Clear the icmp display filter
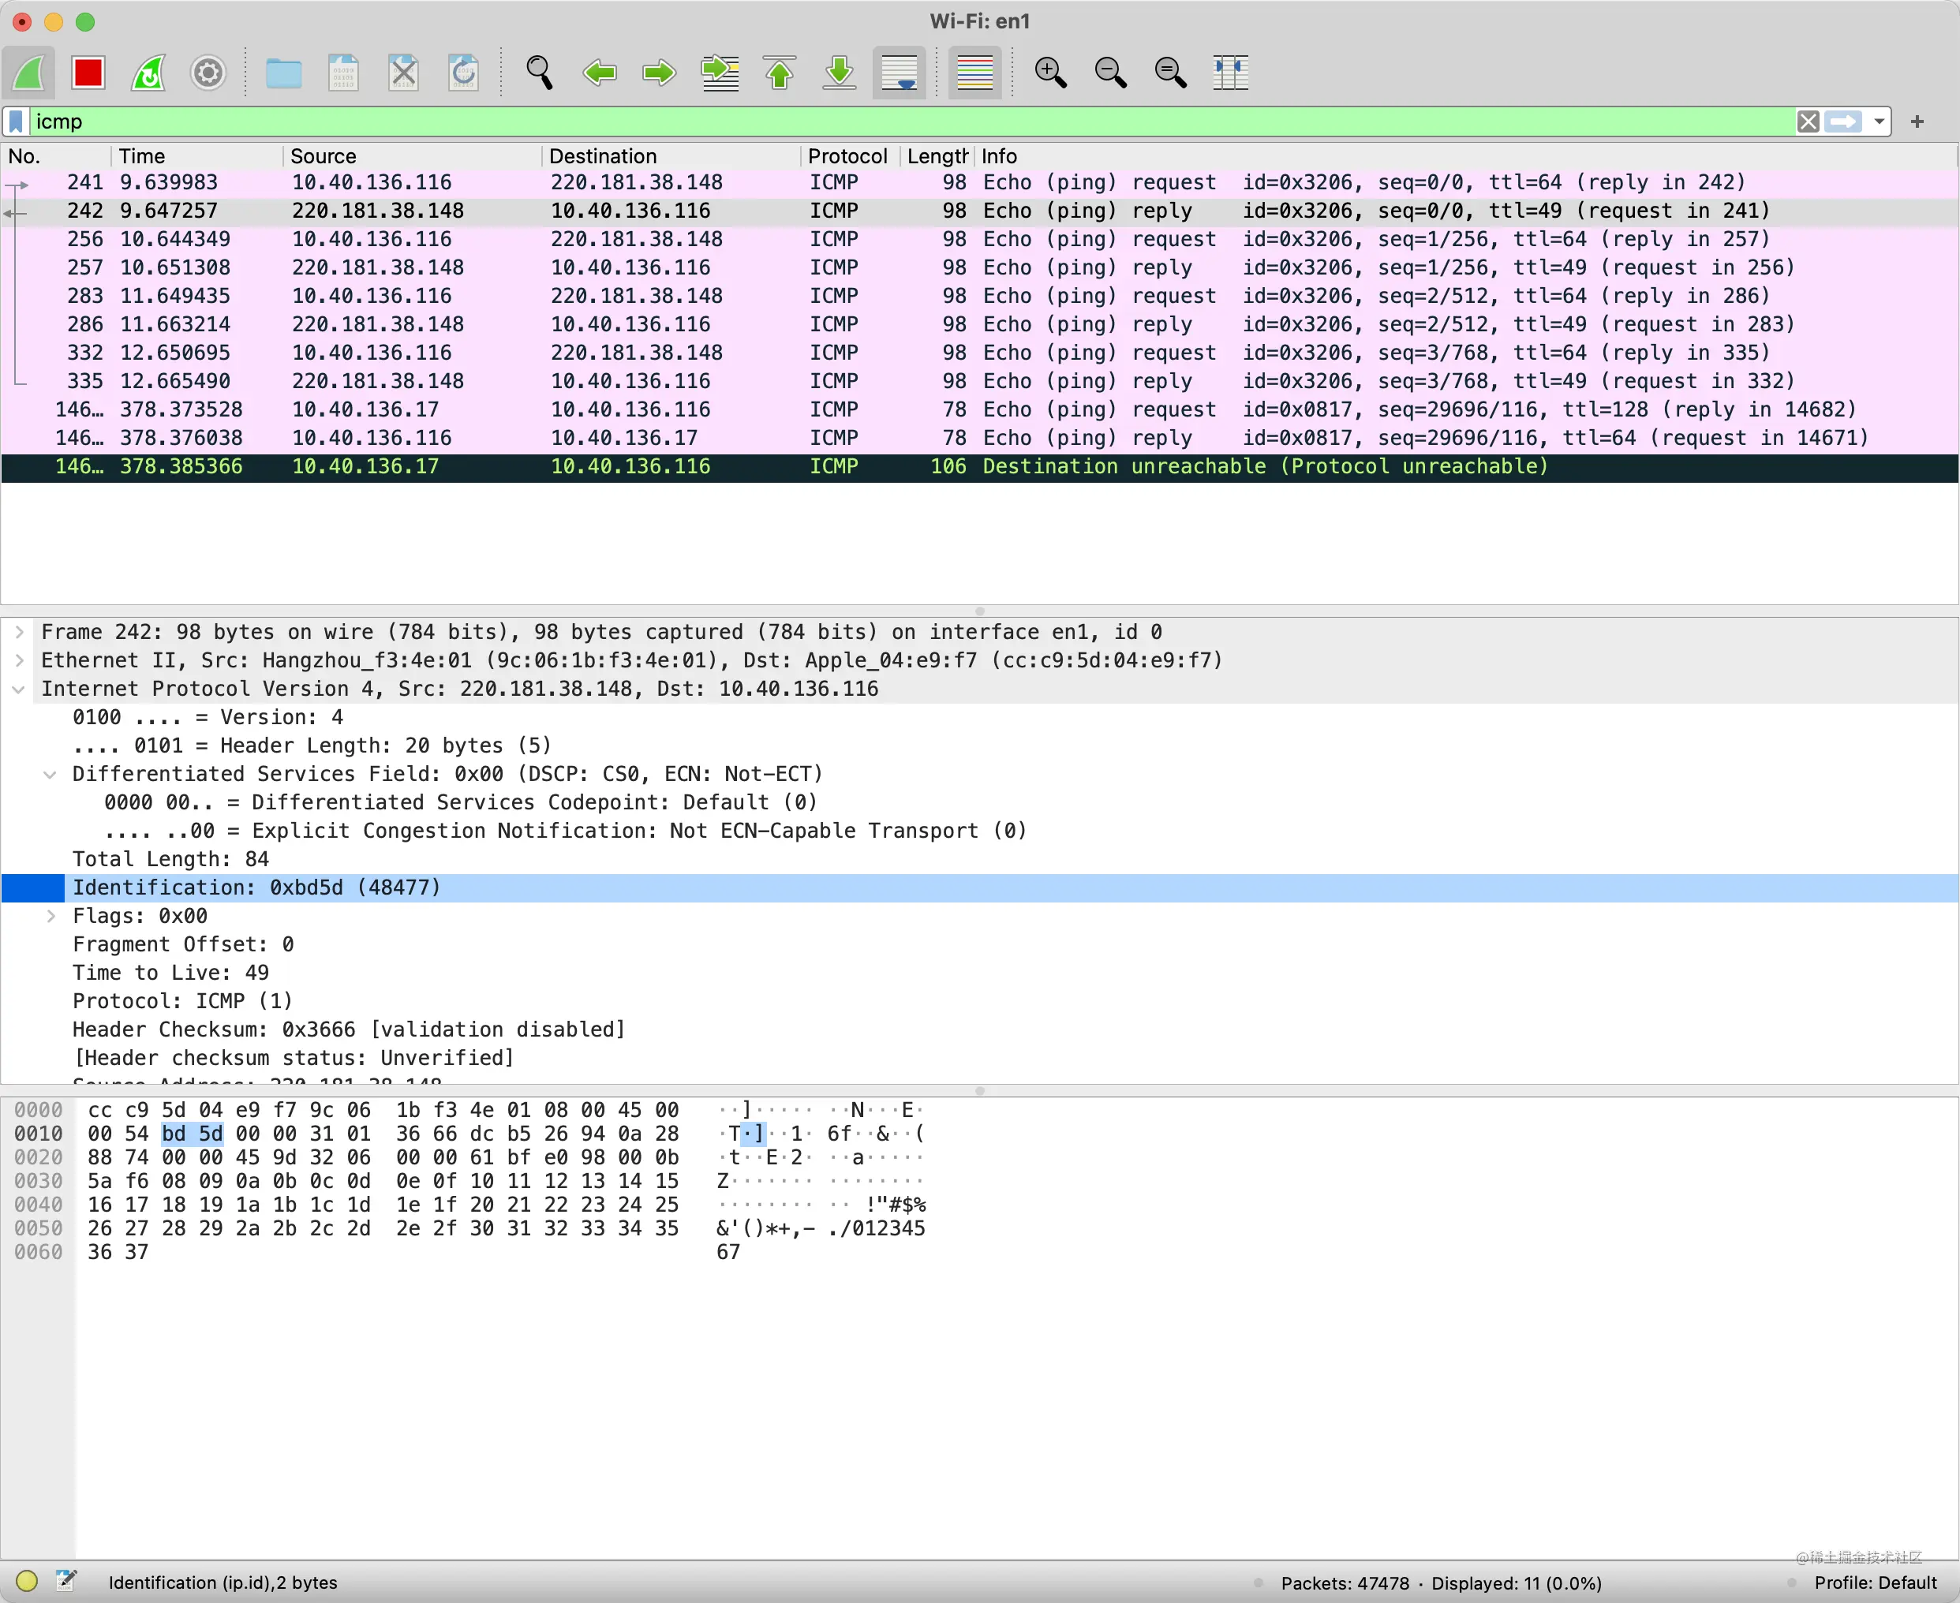1960x1603 pixels. pyautogui.click(x=1809, y=121)
